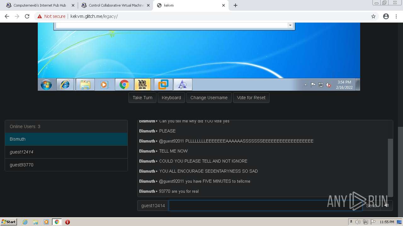Click the chat message reading "PLEASE"
This screenshot has width=403, height=226.
(167, 131)
